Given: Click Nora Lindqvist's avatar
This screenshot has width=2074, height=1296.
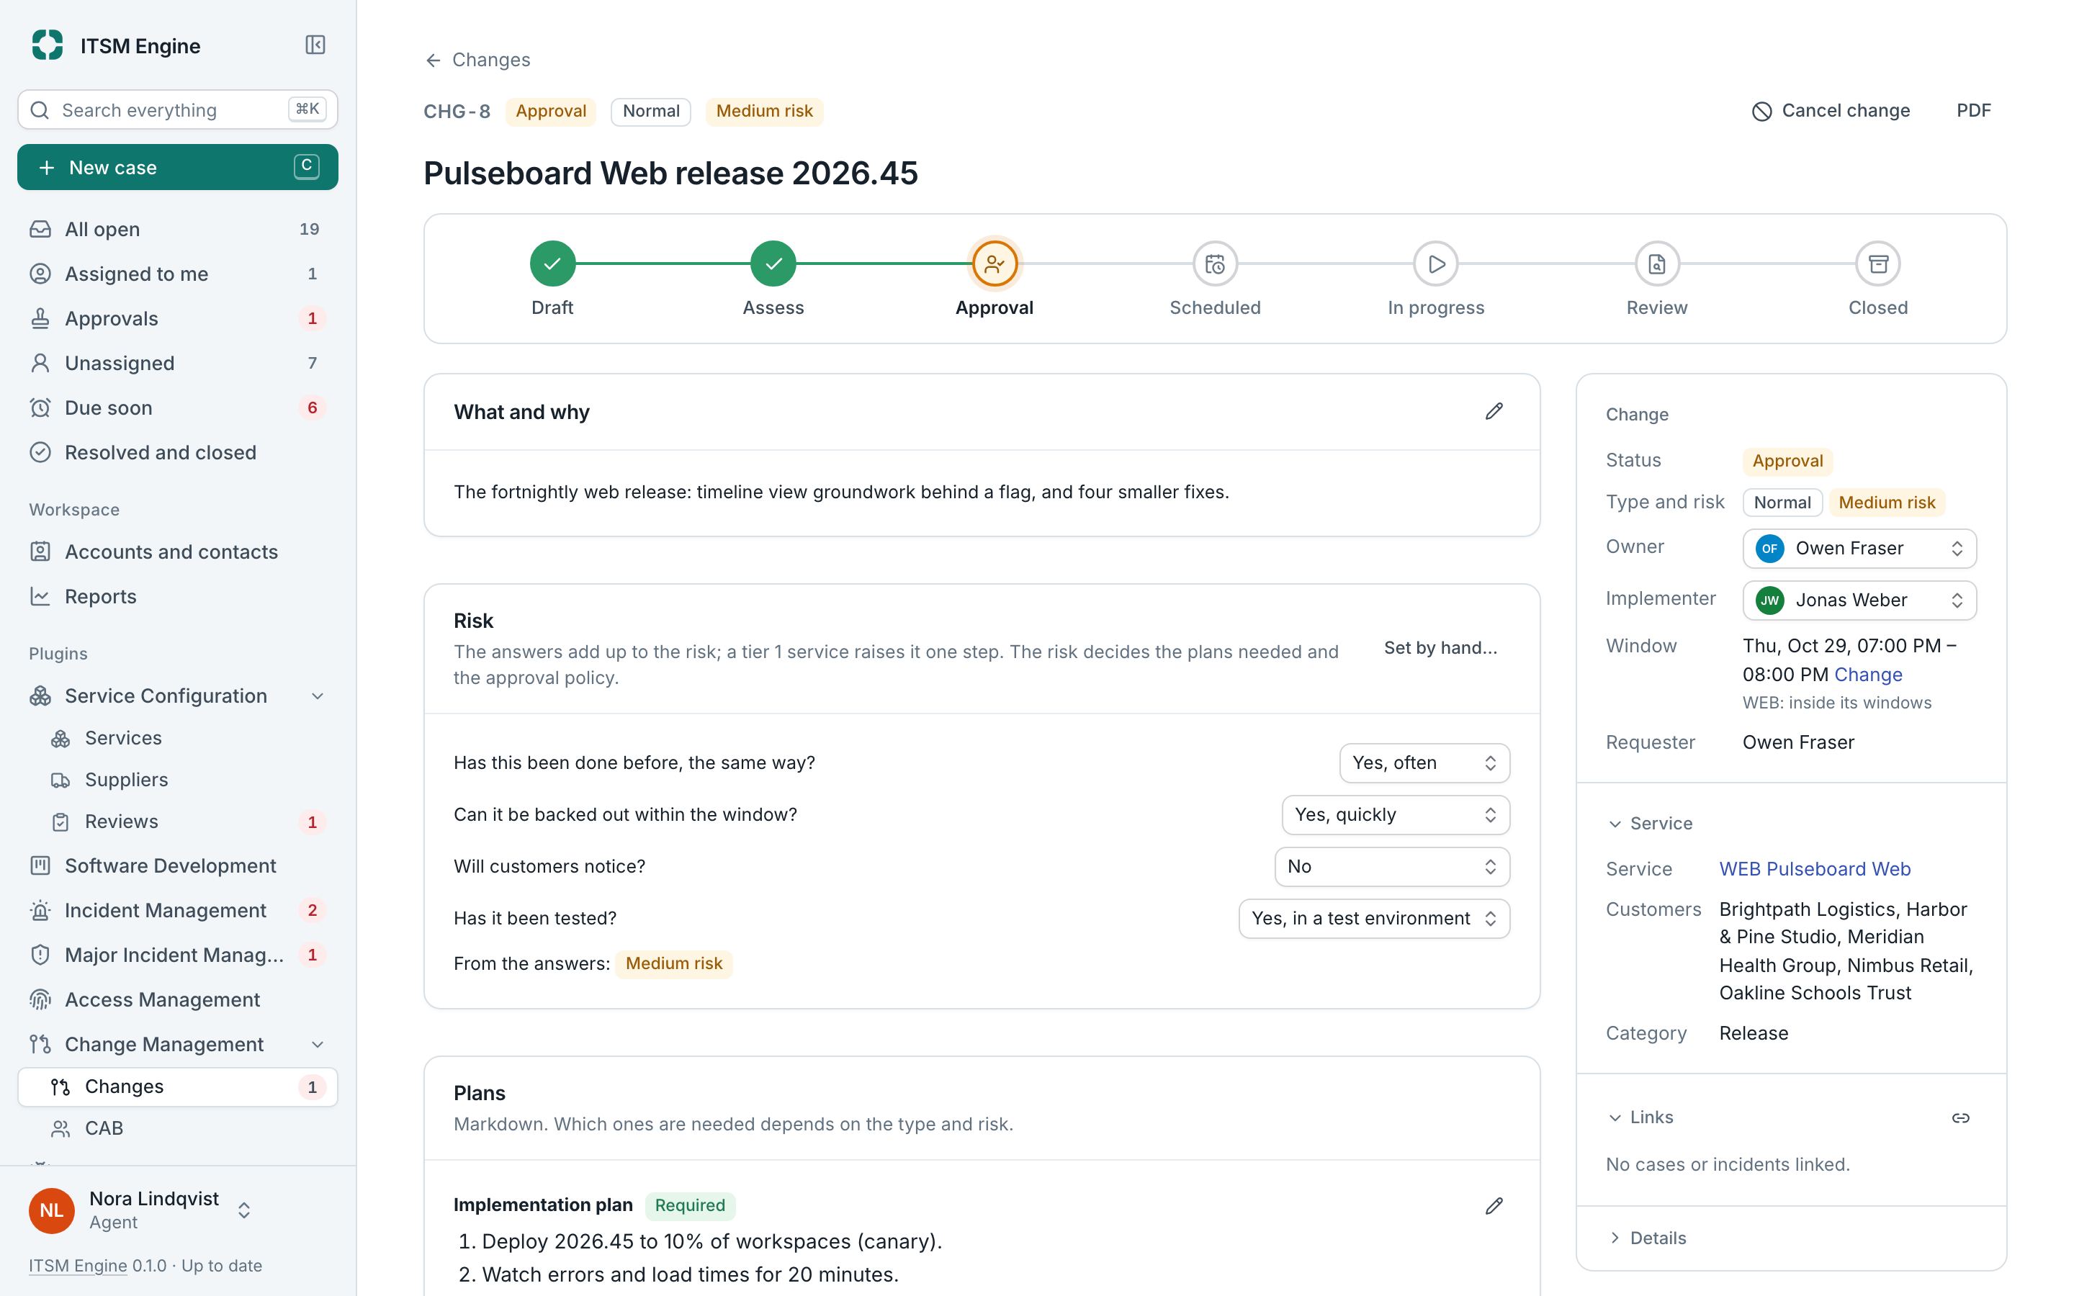Looking at the screenshot, I should [x=51, y=1210].
